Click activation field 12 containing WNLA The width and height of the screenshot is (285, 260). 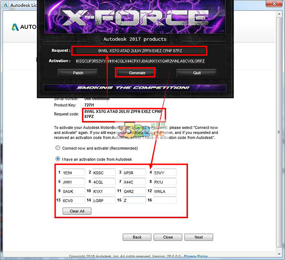pyautogui.click(x=165, y=191)
